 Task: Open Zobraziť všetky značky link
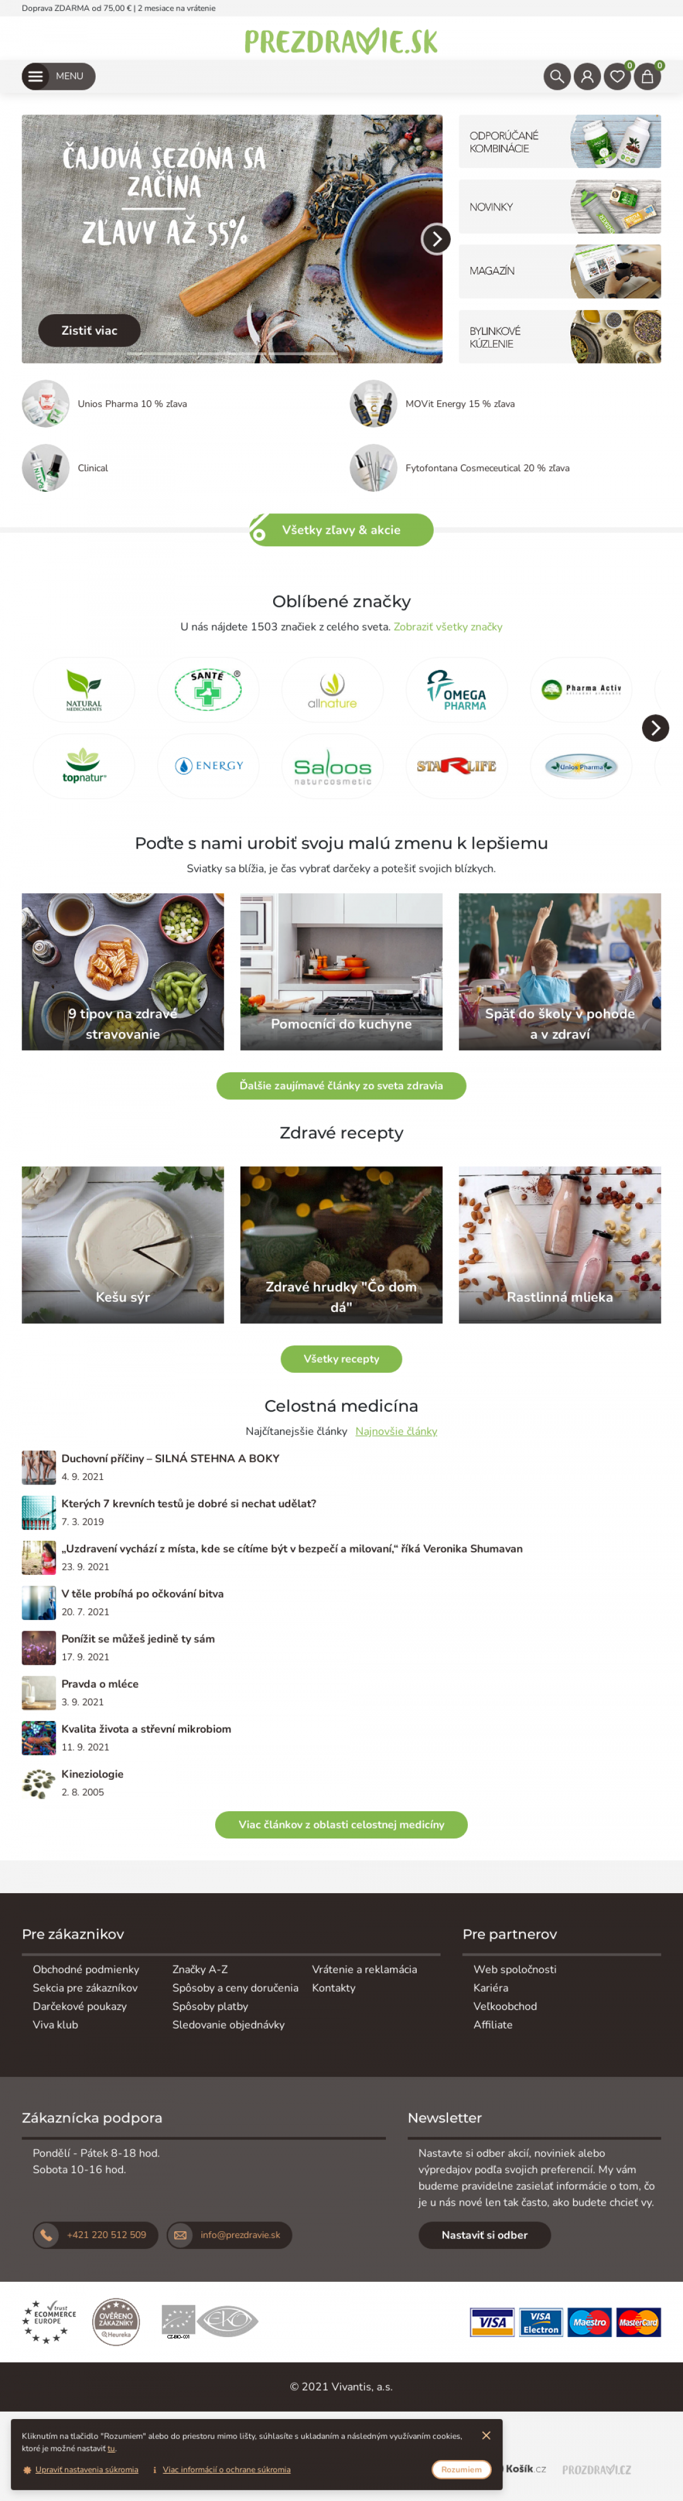tap(449, 627)
